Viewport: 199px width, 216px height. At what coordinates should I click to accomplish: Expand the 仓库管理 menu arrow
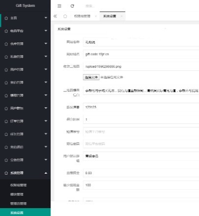pos(46,43)
